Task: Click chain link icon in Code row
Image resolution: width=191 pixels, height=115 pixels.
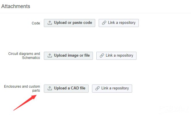Action: [104, 23]
